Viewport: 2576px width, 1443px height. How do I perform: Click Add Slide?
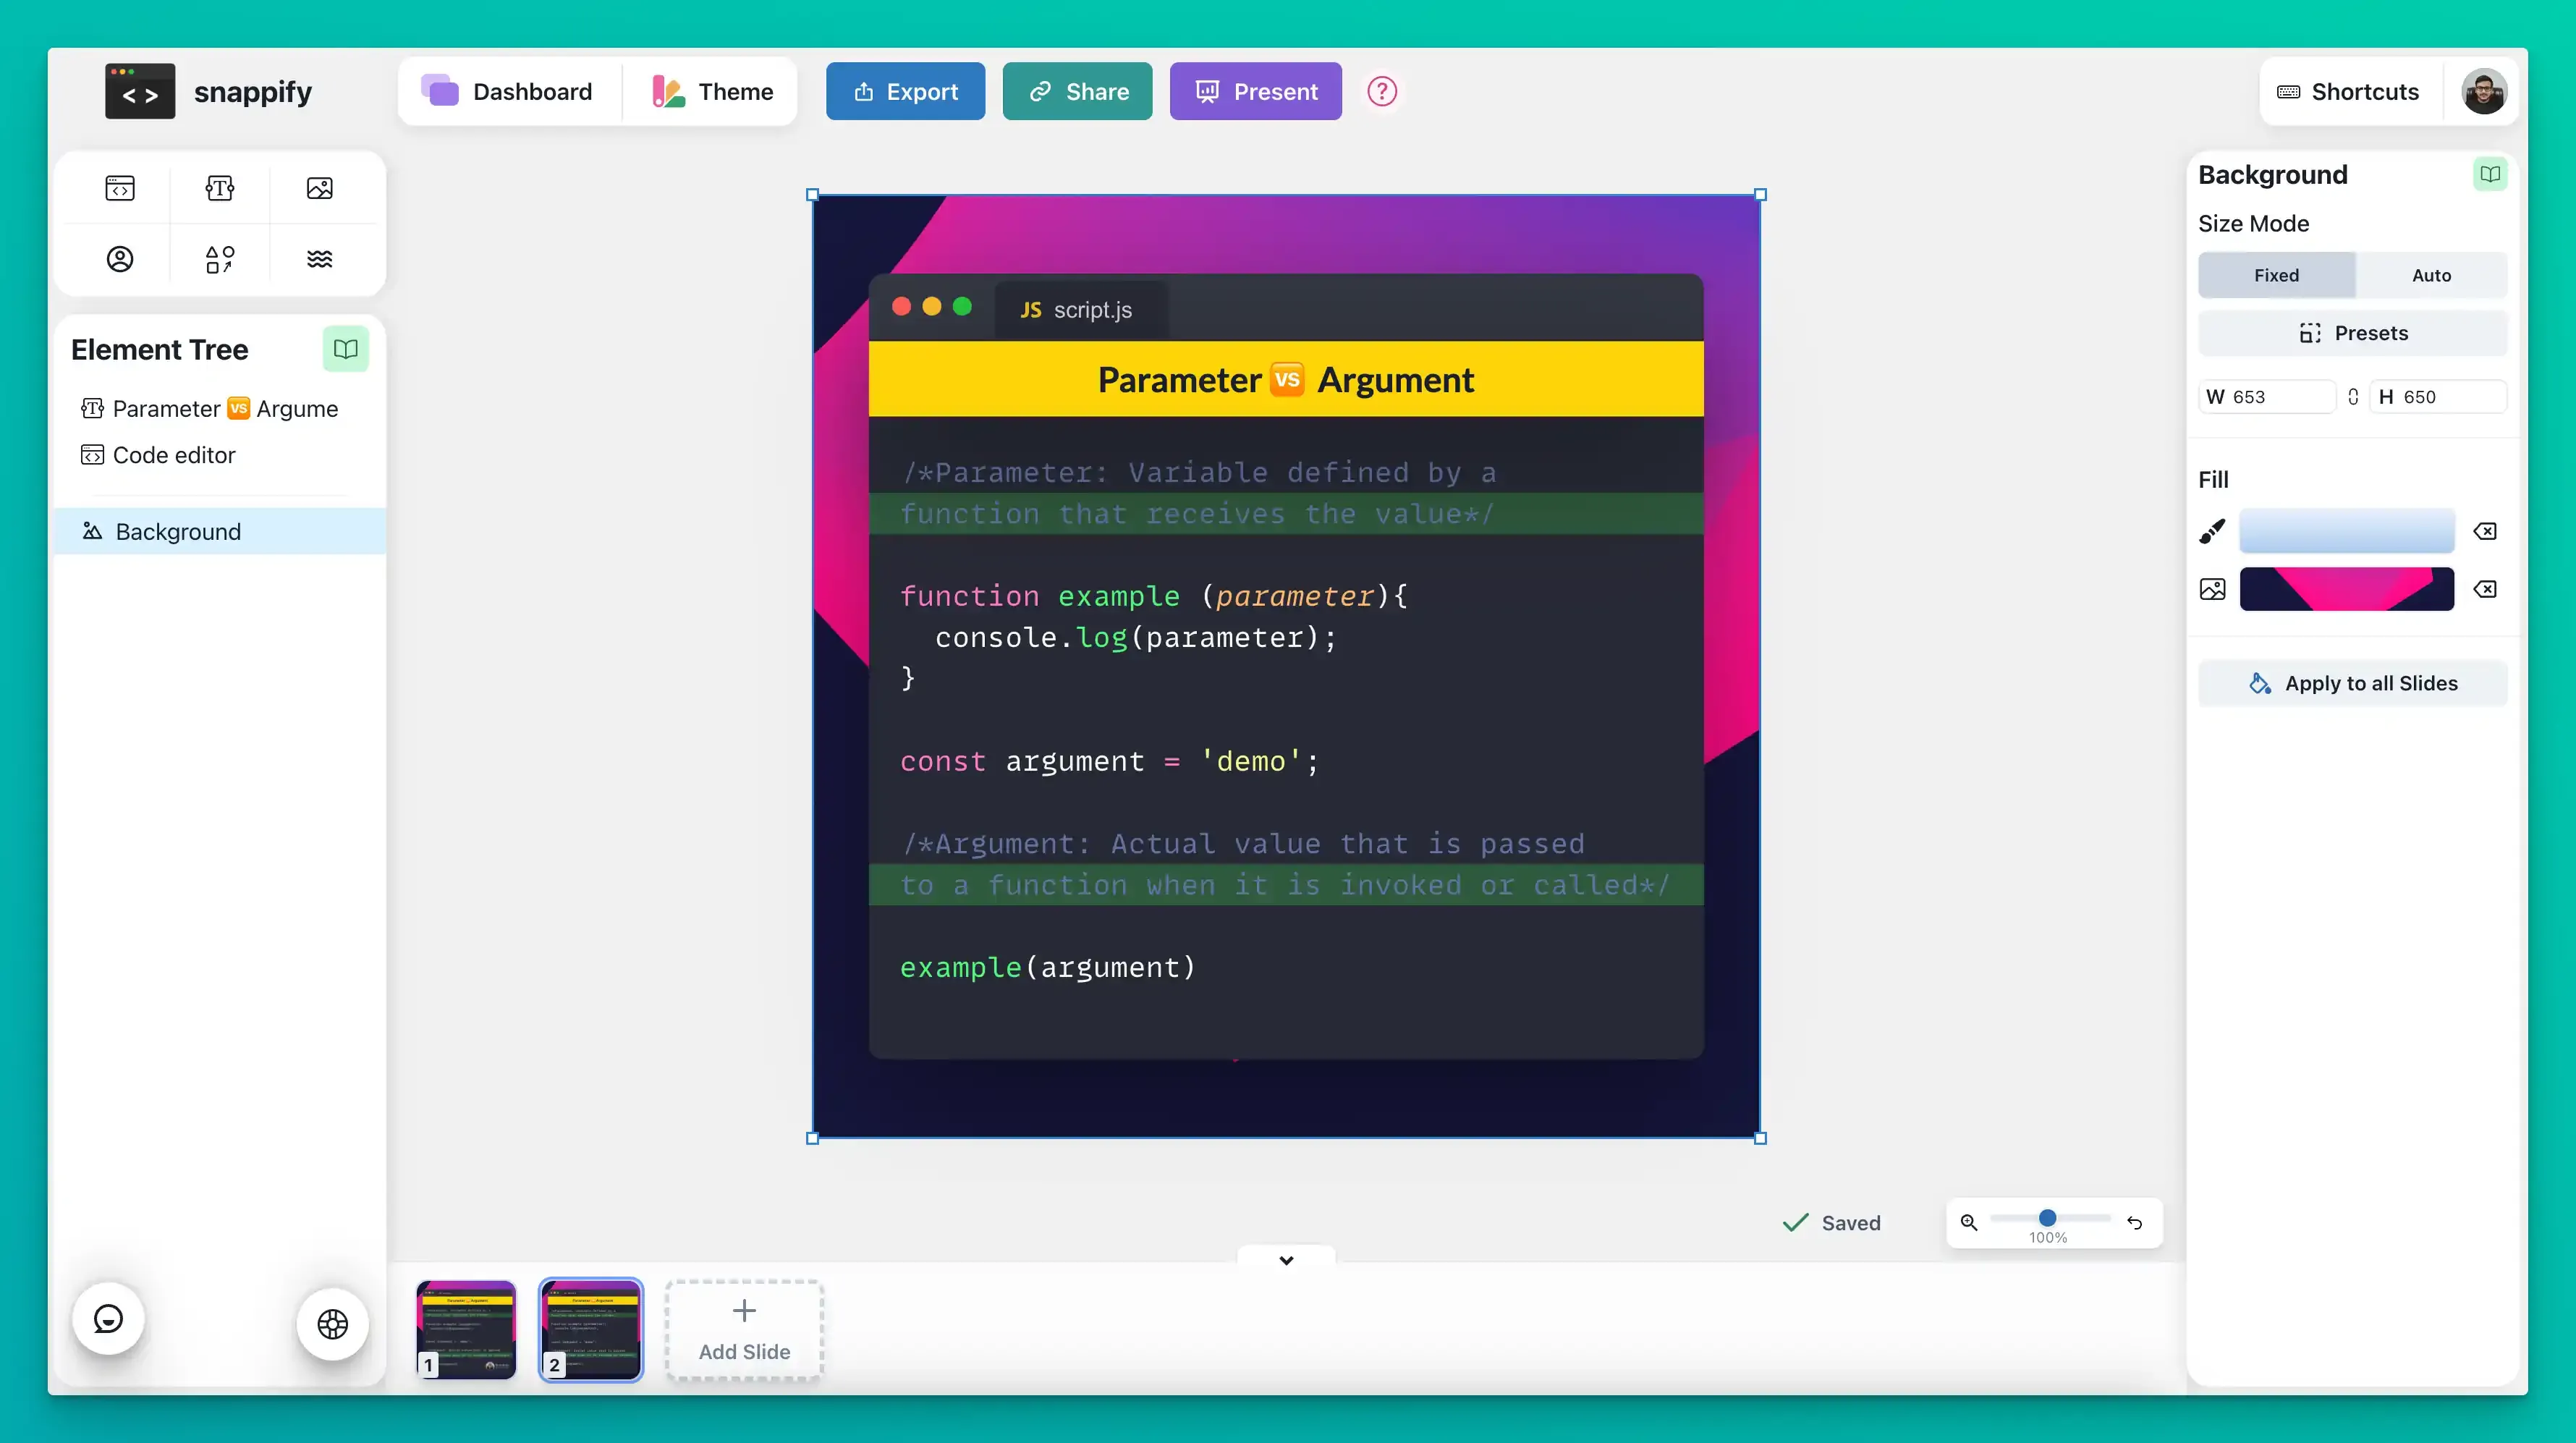(x=744, y=1330)
